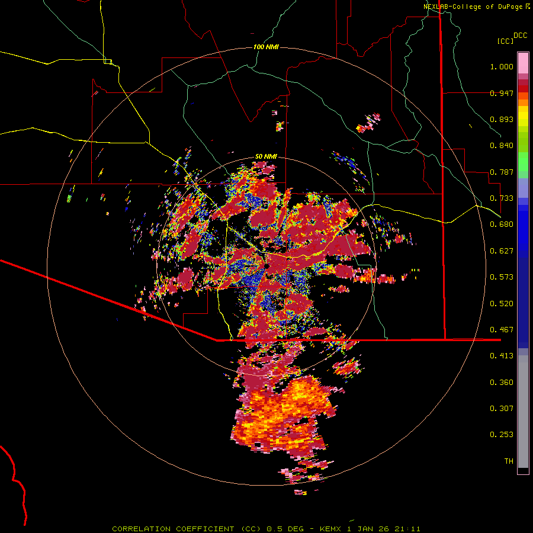The width and height of the screenshot is (533, 533).
Task: Click the 0.733 scale value
Action: (x=502, y=198)
